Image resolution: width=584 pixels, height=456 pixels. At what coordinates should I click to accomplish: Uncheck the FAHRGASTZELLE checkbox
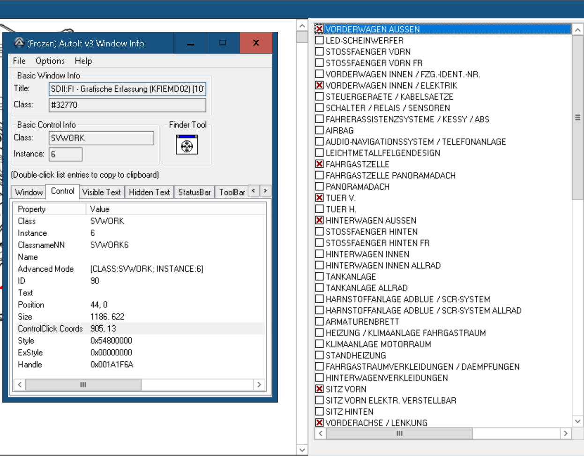(x=319, y=164)
